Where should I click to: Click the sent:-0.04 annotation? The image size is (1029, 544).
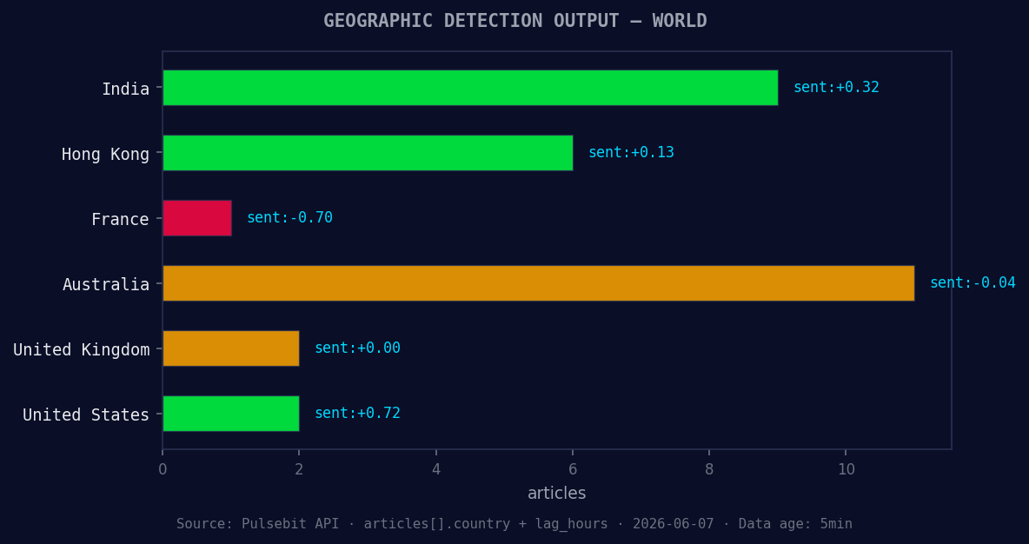coord(973,282)
